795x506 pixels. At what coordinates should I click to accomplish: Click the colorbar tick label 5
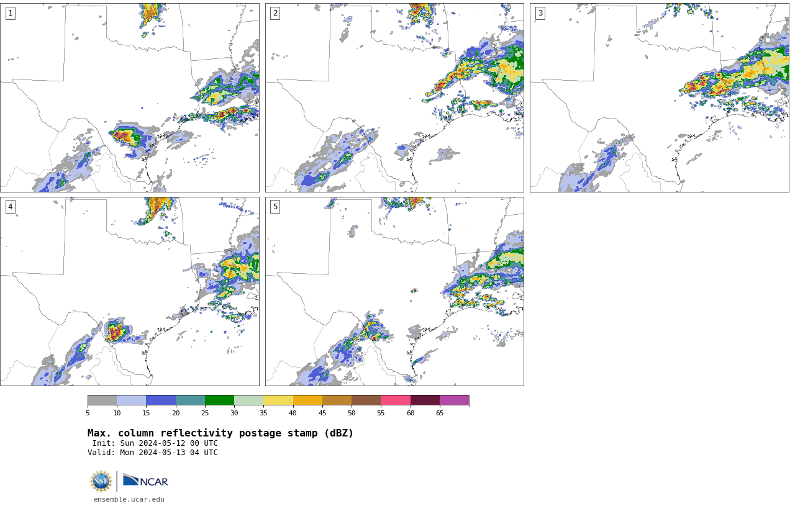88,413
